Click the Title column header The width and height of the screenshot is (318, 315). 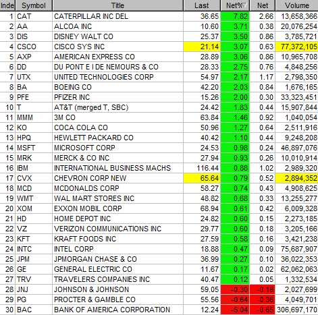[117, 5]
